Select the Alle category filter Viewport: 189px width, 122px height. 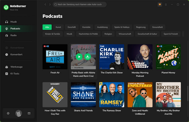tap(47, 27)
